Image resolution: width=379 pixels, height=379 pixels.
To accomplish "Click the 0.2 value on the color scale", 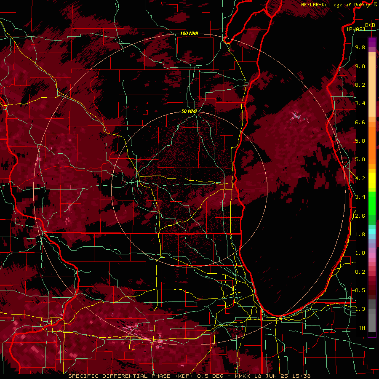I will coord(360,272).
